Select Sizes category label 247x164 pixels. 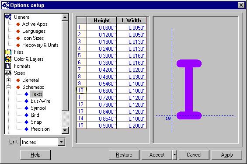[20, 73]
